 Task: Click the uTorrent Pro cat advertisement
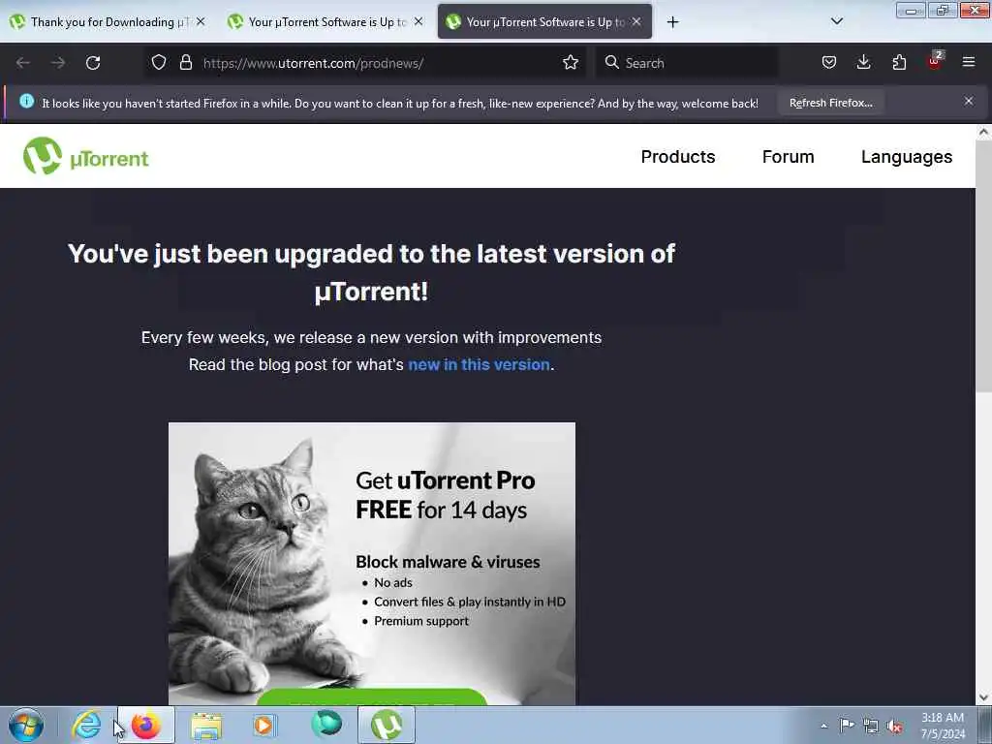[x=371, y=563]
